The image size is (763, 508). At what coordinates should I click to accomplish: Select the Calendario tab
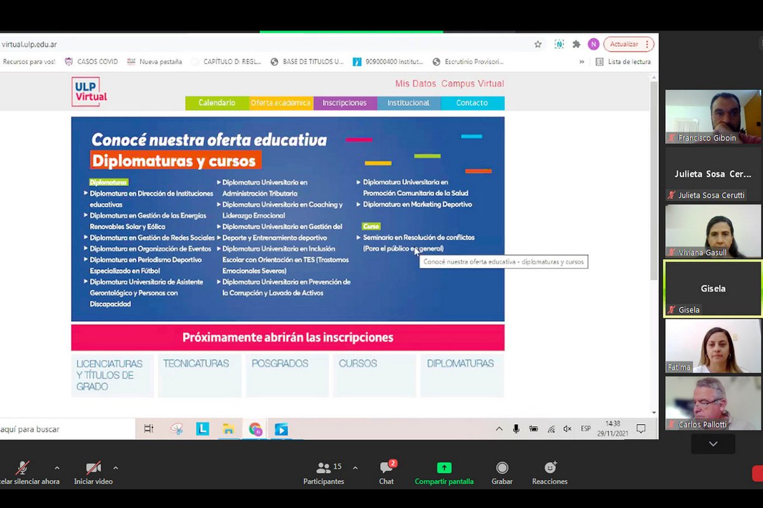pos(217,103)
